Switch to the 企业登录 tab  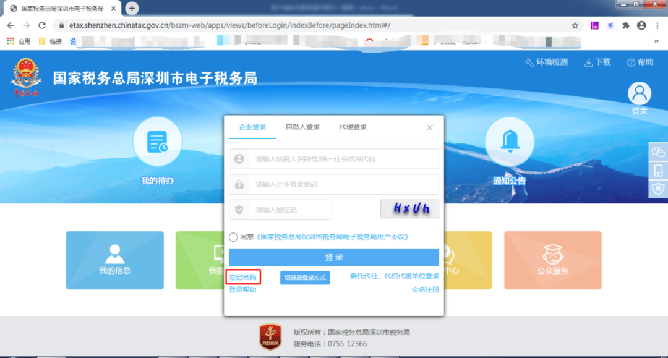pyautogui.click(x=252, y=127)
